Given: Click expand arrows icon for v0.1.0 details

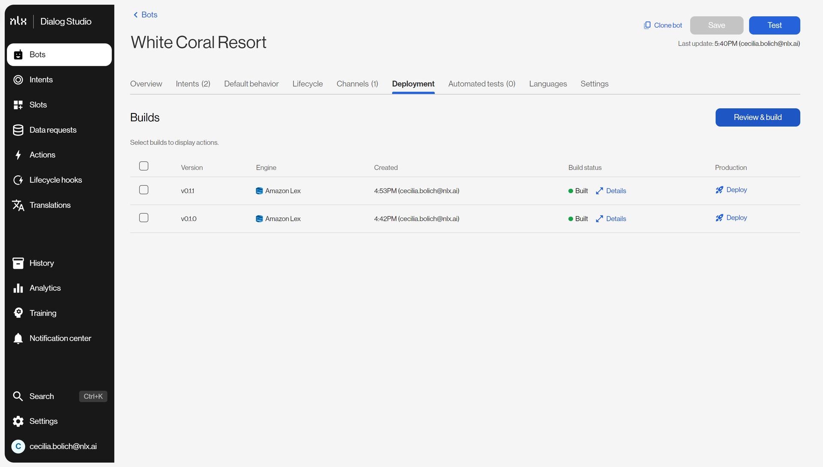Looking at the screenshot, I should (599, 219).
